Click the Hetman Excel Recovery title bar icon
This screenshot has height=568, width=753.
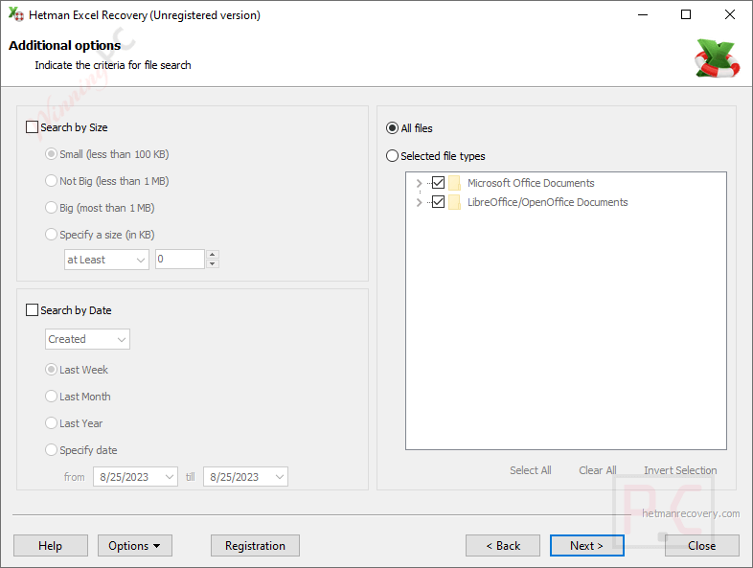[16, 14]
